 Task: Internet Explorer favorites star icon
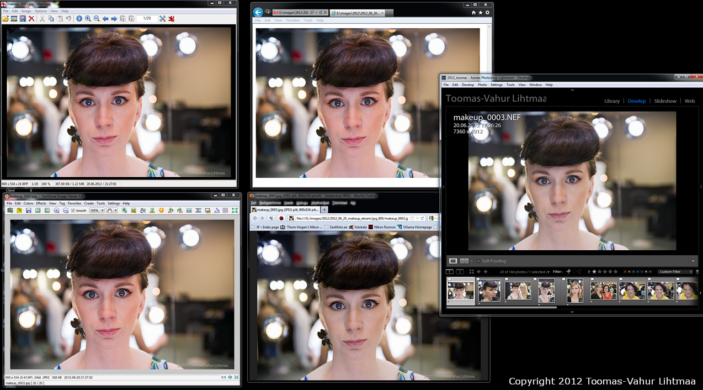tap(480, 12)
